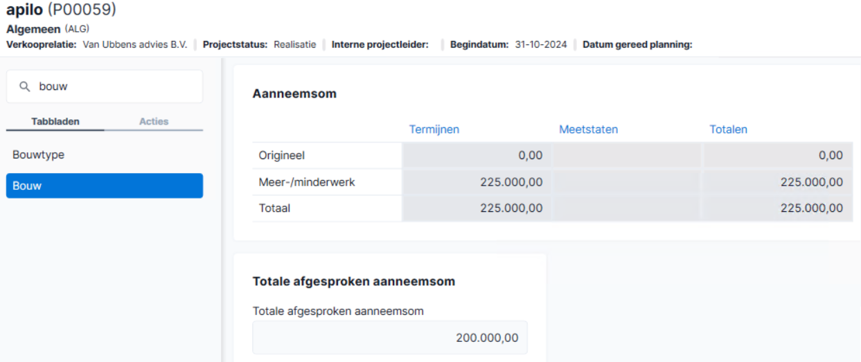This screenshot has height=362, width=861.
Task: Switch to the Tabbladen tab
Action: [55, 121]
